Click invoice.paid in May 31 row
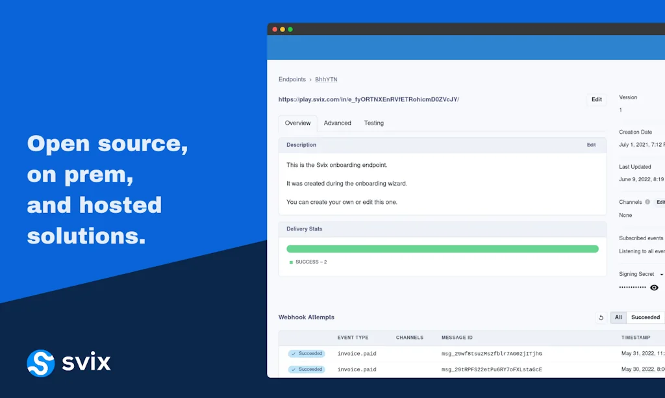Image resolution: width=665 pixels, height=398 pixels. pyautogui.click(x=357, y=353)
